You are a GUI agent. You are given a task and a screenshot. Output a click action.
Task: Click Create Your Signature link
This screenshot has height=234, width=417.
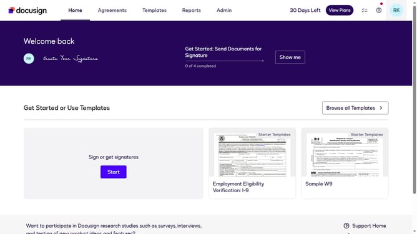(71, 59)
